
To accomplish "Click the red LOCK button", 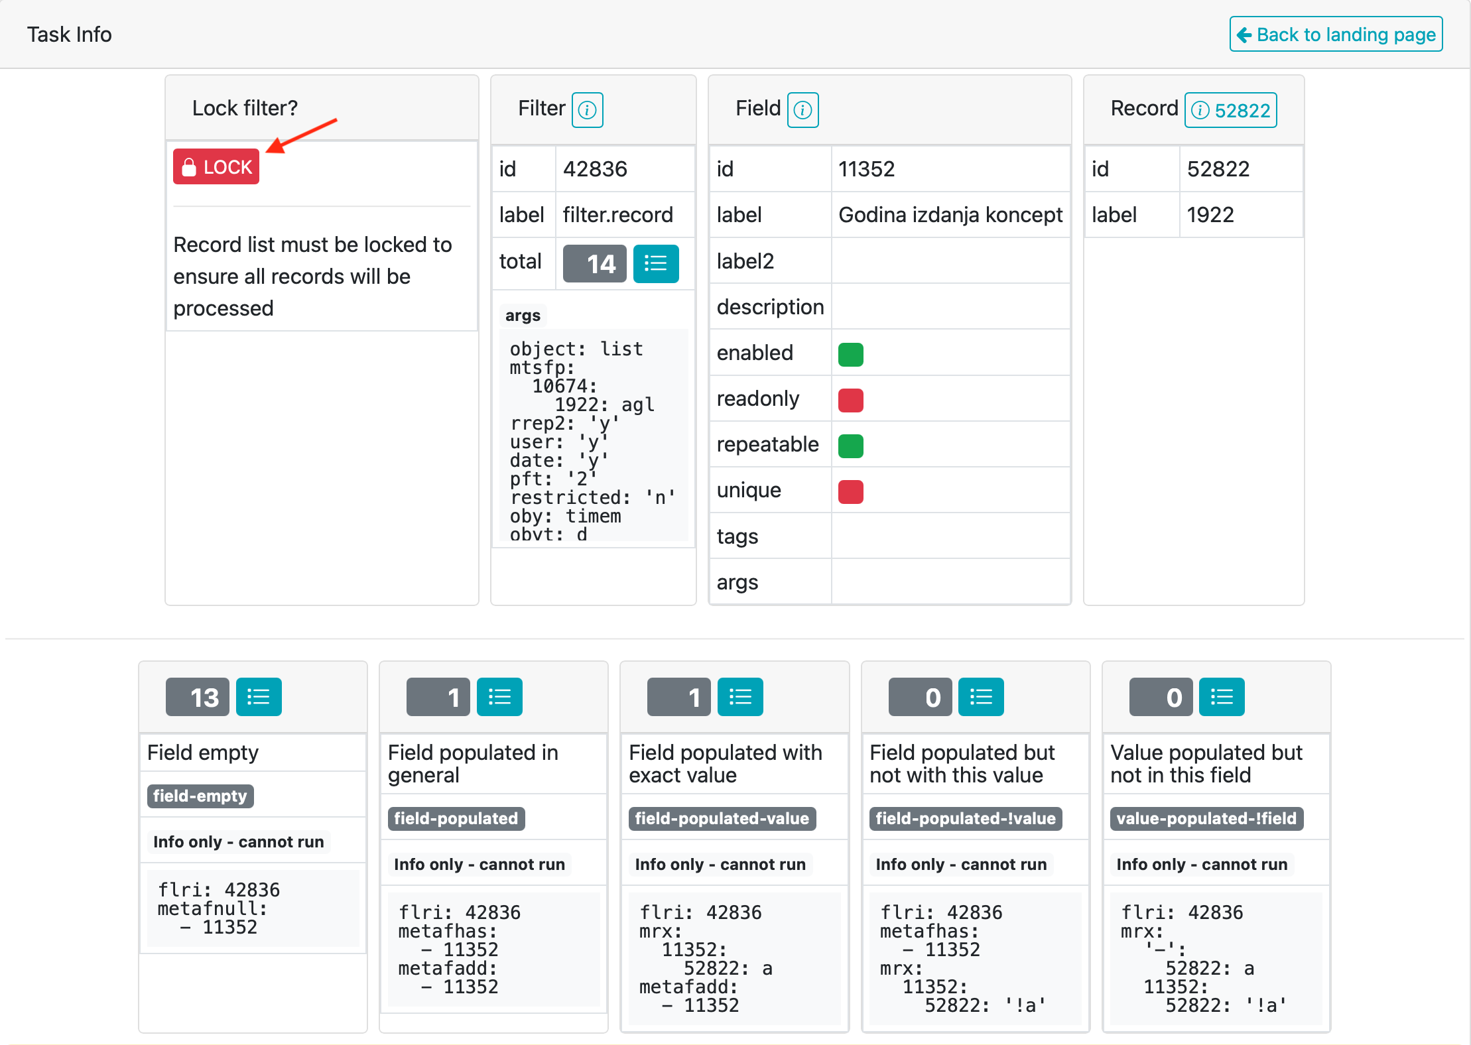I will pyautogui.click(x=216, y=166).
